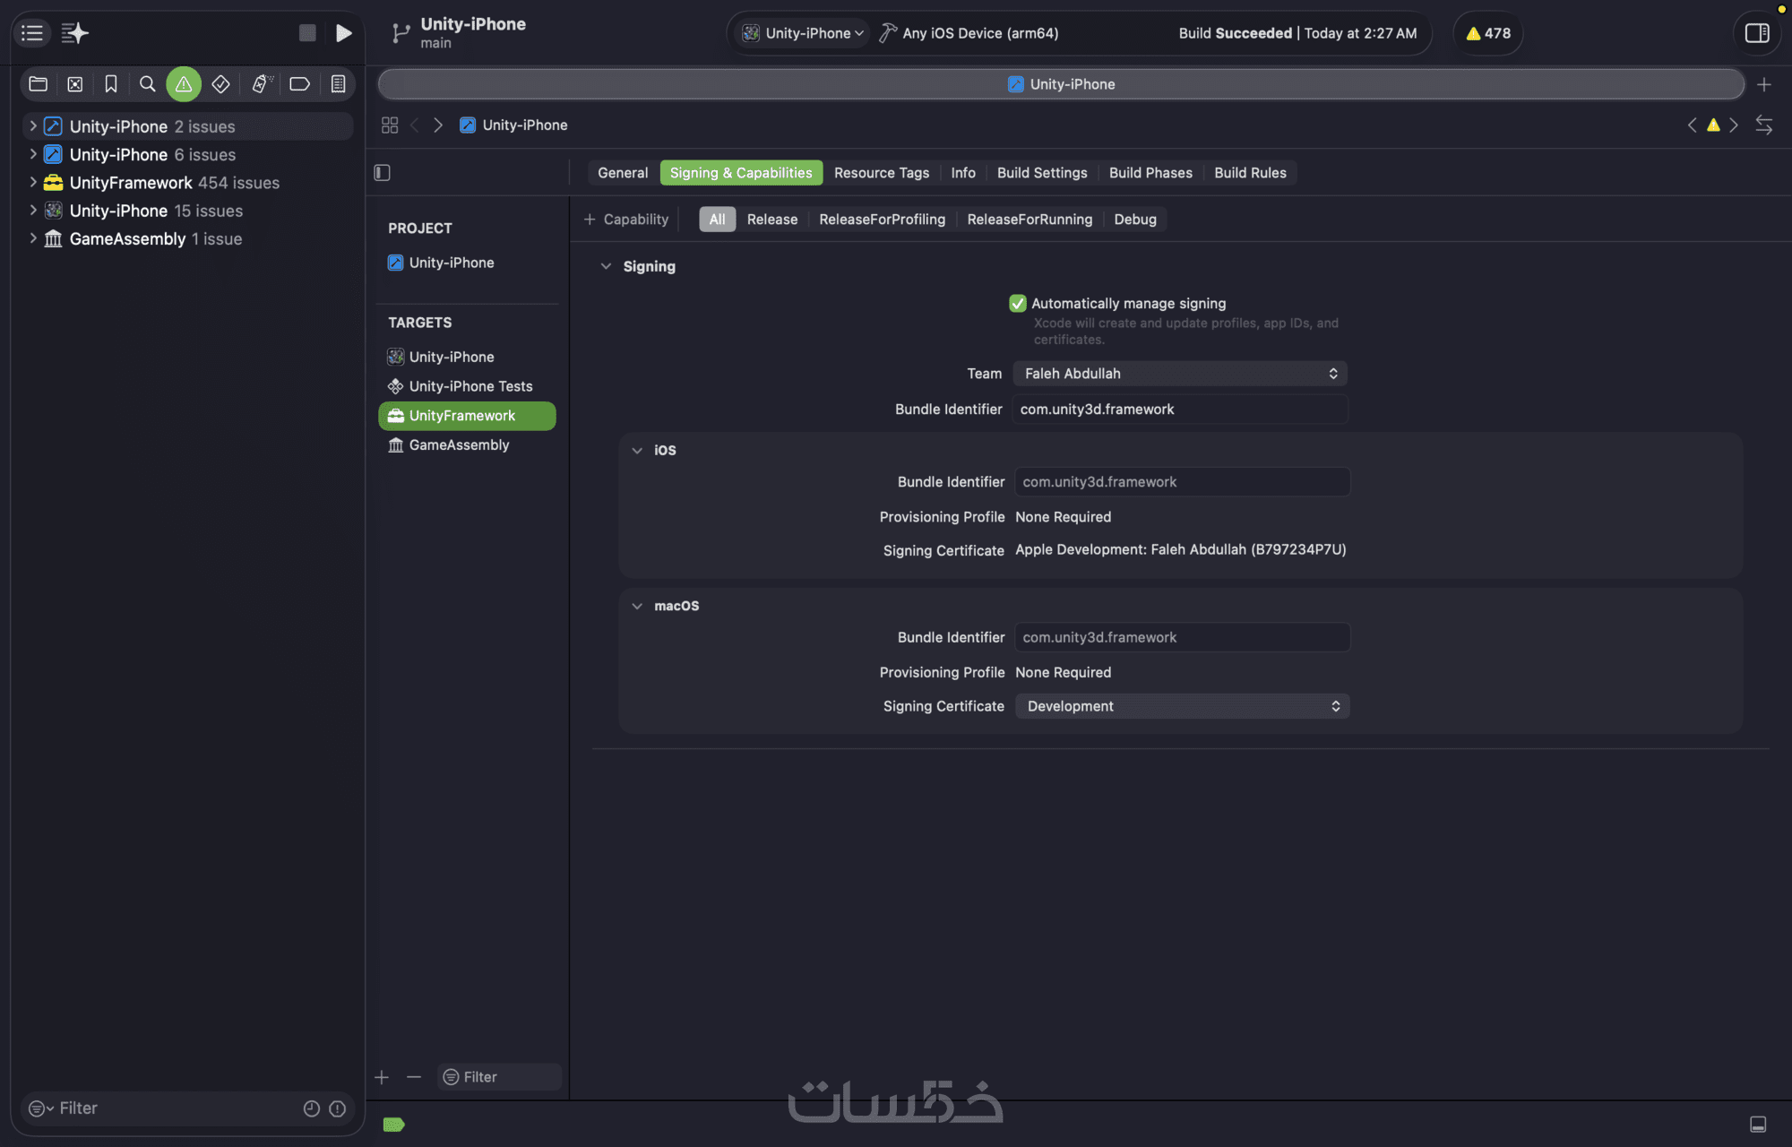The image size is (1792, 1147).
Task: Hide the project and targets list sidebar
Action: 383,173
